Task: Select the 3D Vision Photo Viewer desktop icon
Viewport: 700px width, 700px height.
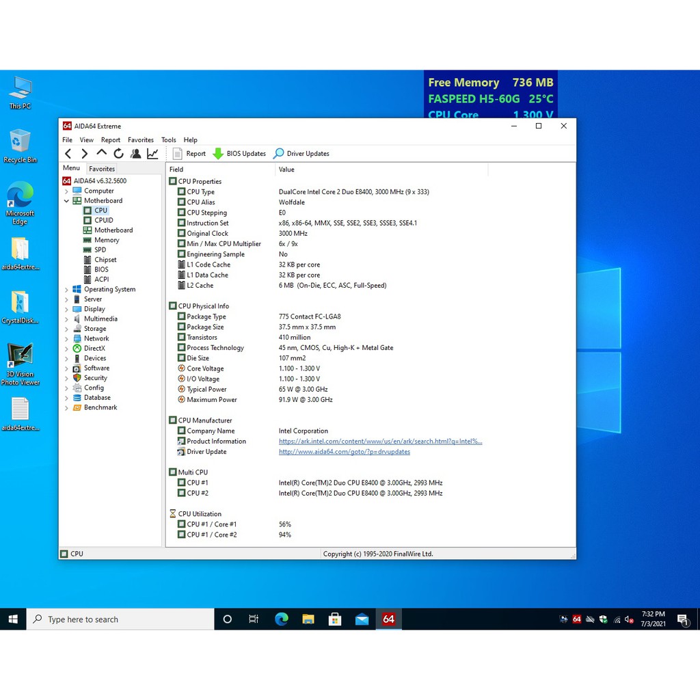Action: 20,364
